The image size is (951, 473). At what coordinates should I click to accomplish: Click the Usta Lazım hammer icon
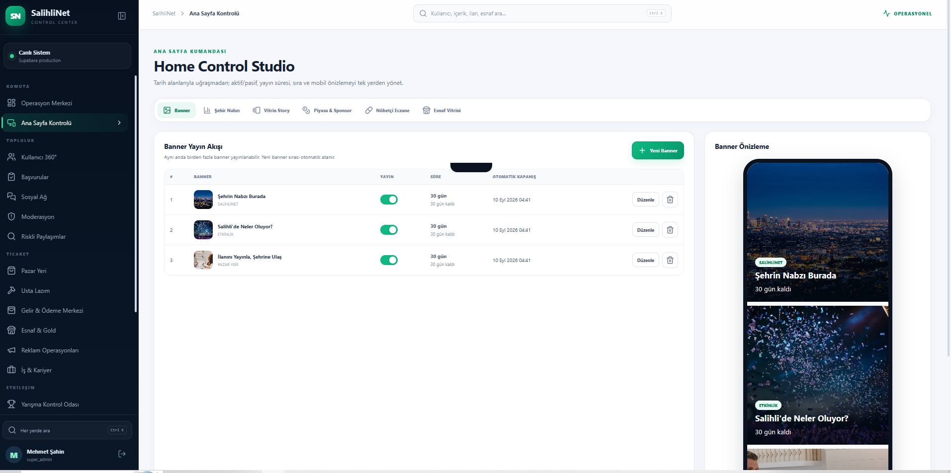[x=11, y=290]
